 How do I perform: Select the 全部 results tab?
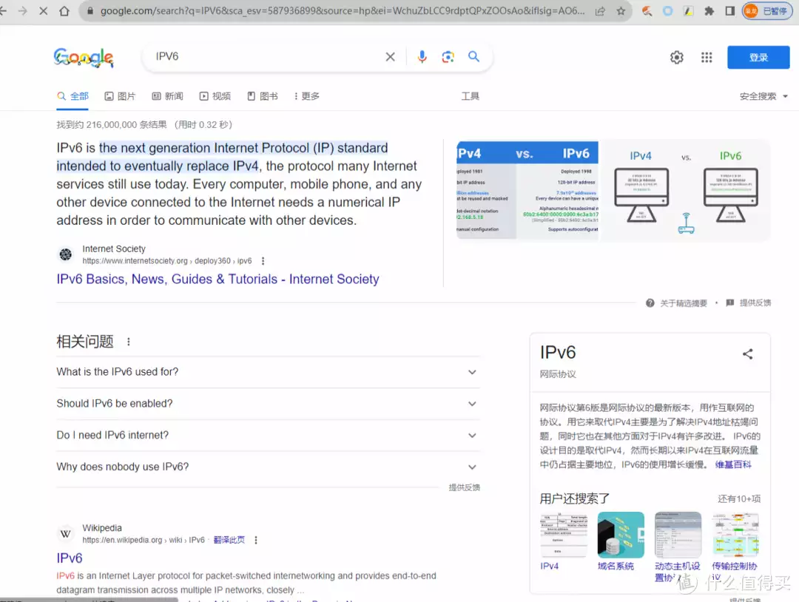[x=73, y=96]
